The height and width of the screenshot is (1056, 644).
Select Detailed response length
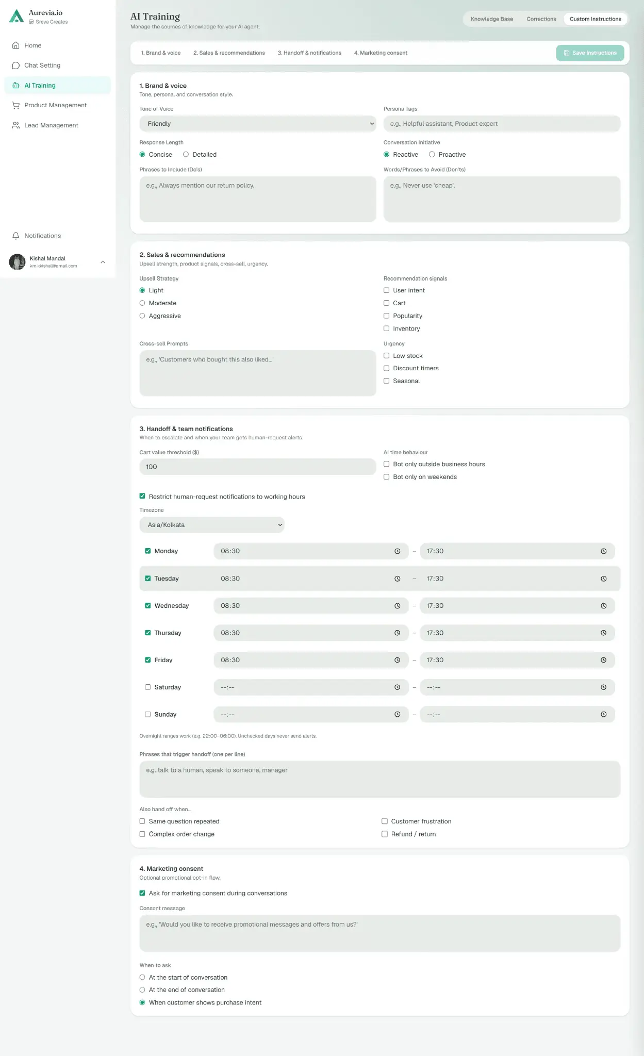186,155
